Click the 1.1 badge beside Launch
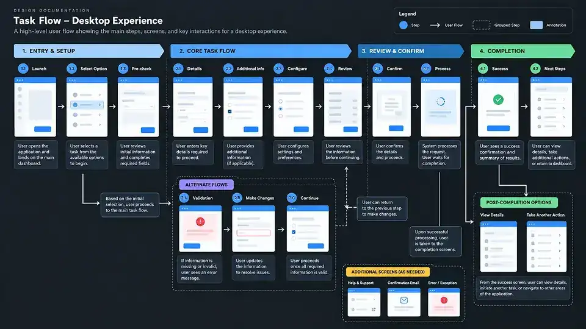The image size is (586, 329). click(23, 69)
